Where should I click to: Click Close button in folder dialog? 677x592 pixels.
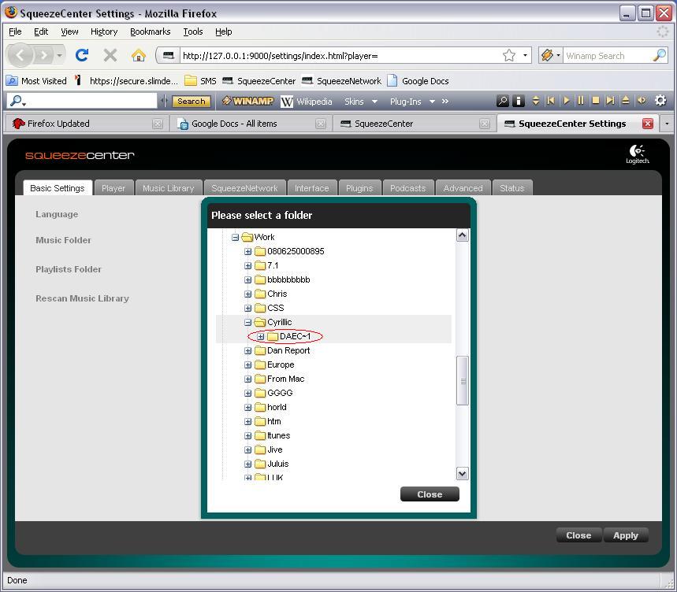pyautogui.click(x=430, y=494)
